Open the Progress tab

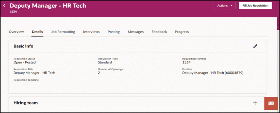(x=182, y=32)
